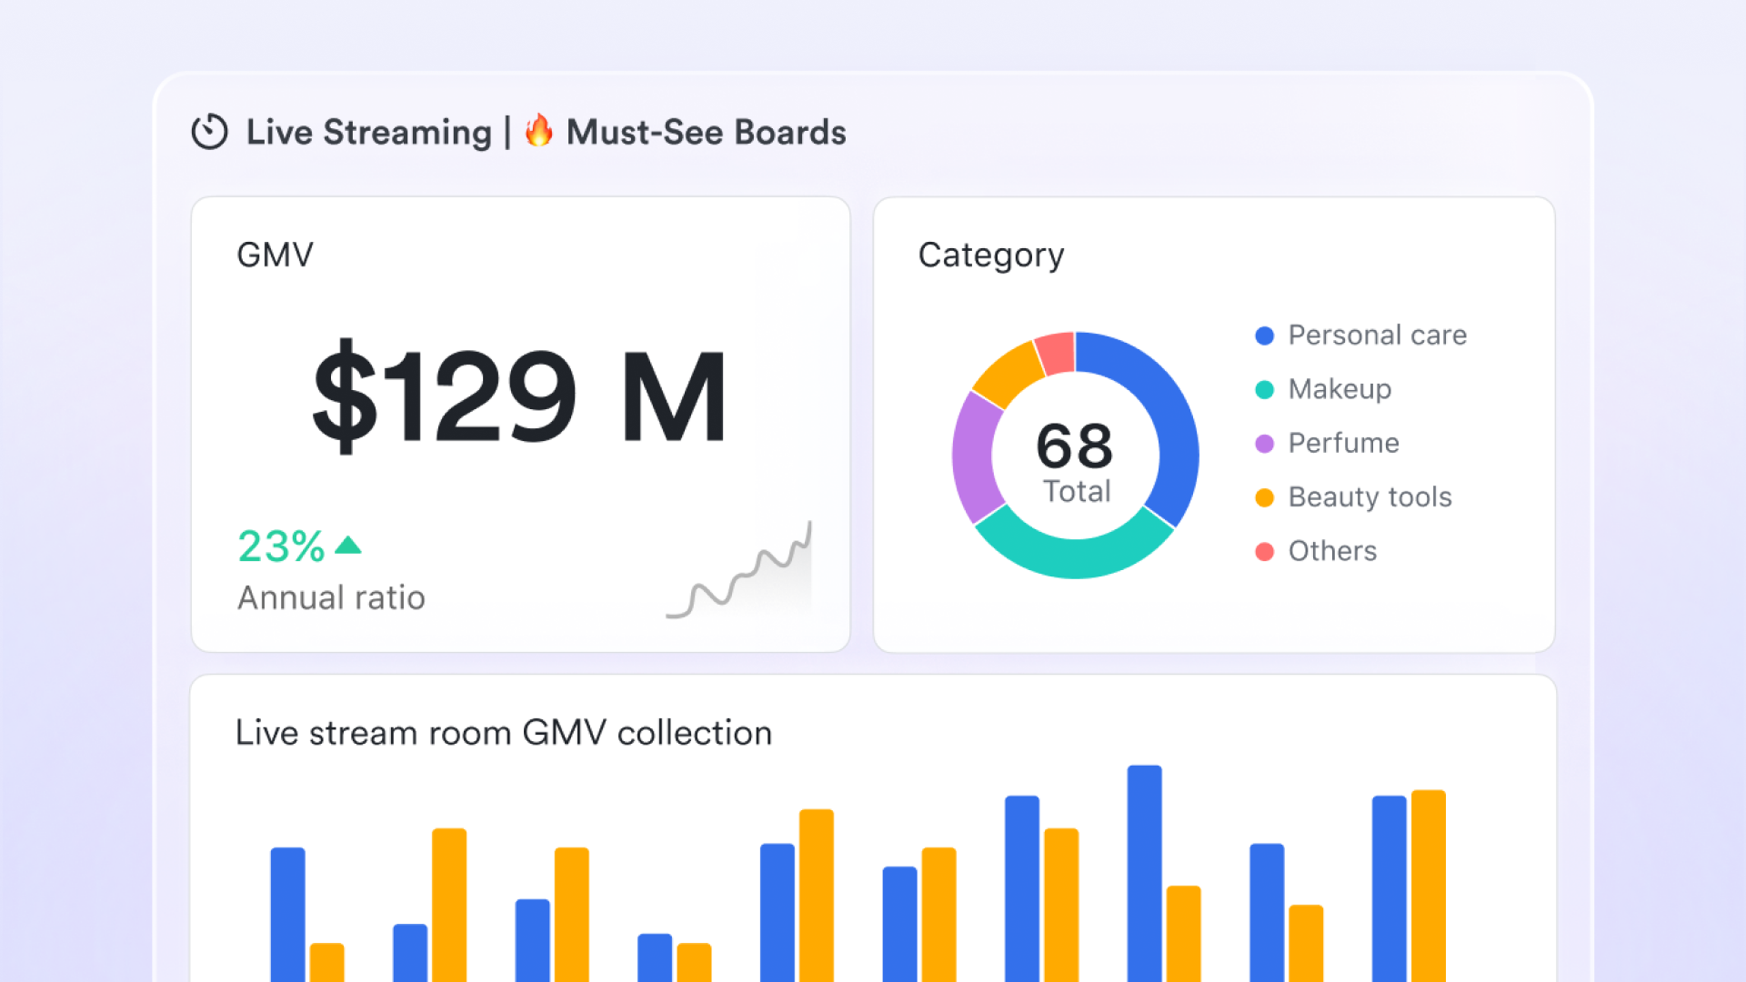Screen dimensions: 1746x982
Task: Click the clock icon beside Live Streaming
Action: coord(209,132)
